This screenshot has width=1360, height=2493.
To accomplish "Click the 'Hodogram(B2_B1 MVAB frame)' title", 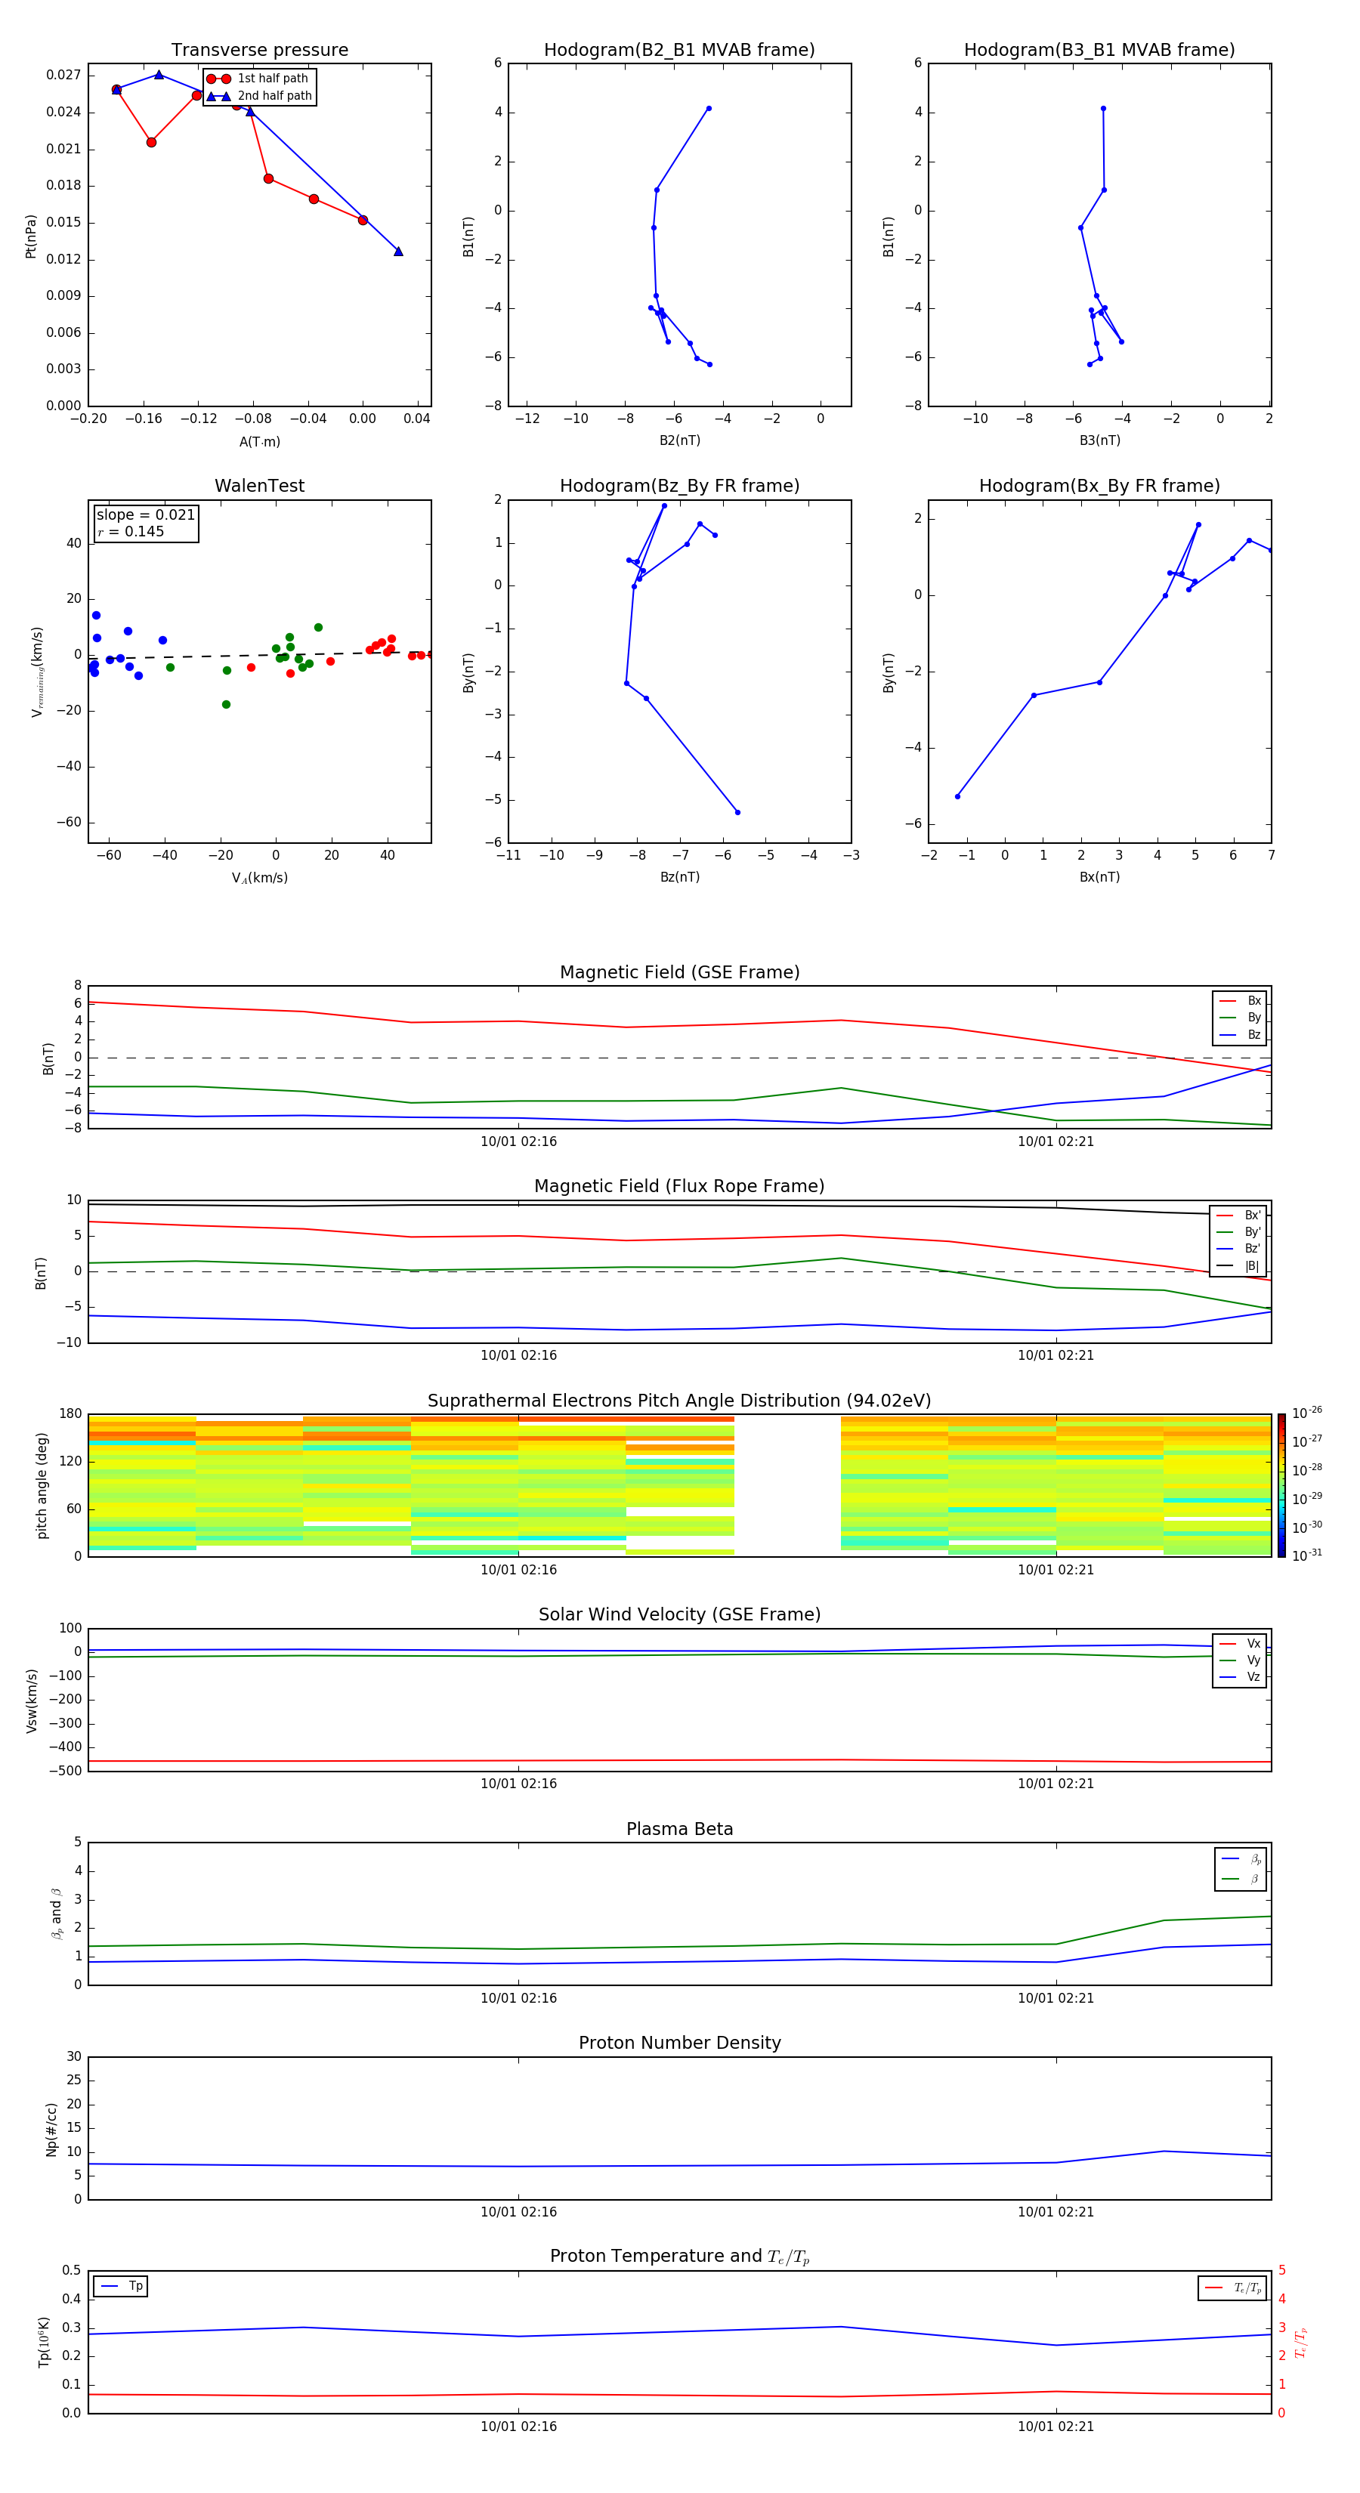I will coord(679,51).
